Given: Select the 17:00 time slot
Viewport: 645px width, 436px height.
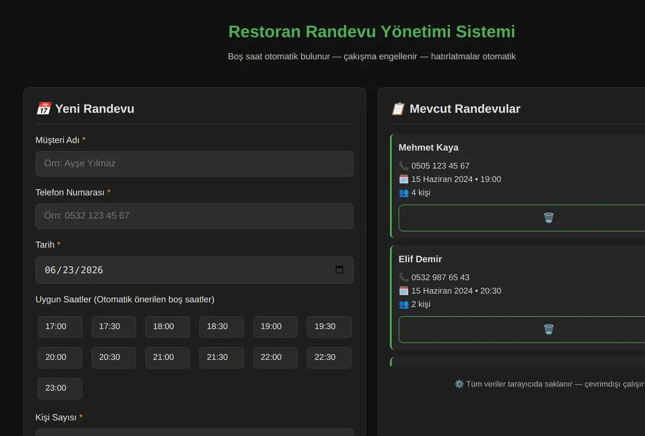Looking at the screenshot, I should [x=60, y=326].
